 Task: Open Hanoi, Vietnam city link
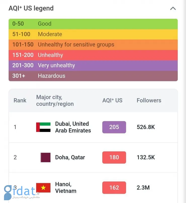pos(66,188)
